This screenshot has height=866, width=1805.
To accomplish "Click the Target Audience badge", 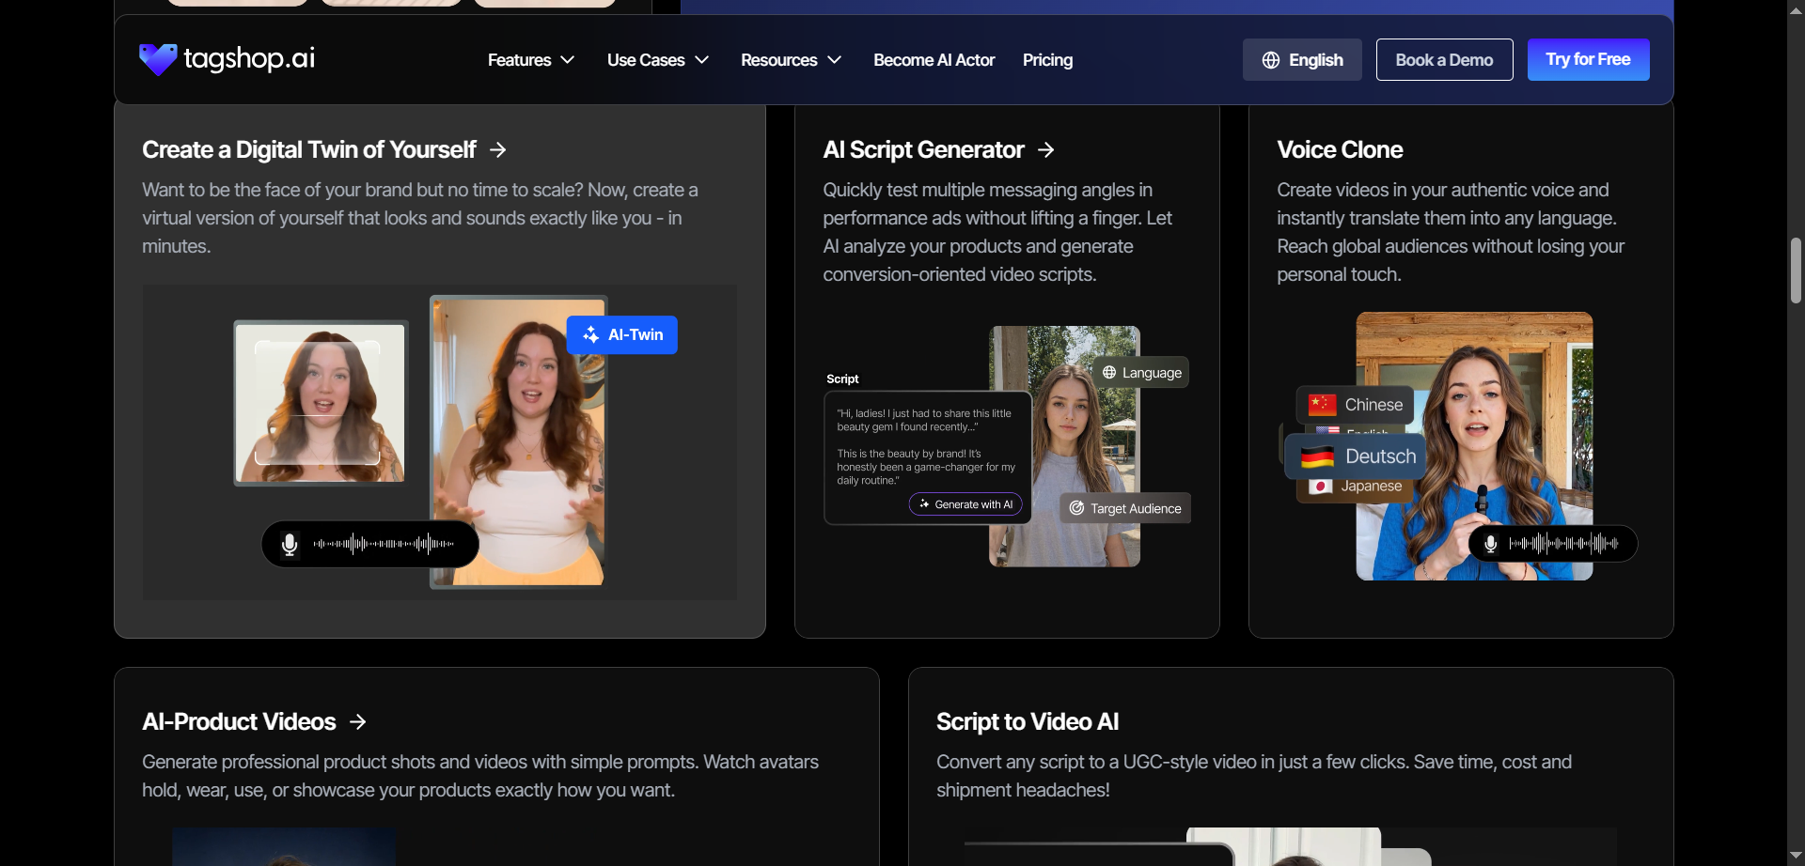I will (x=1124, y=507).
